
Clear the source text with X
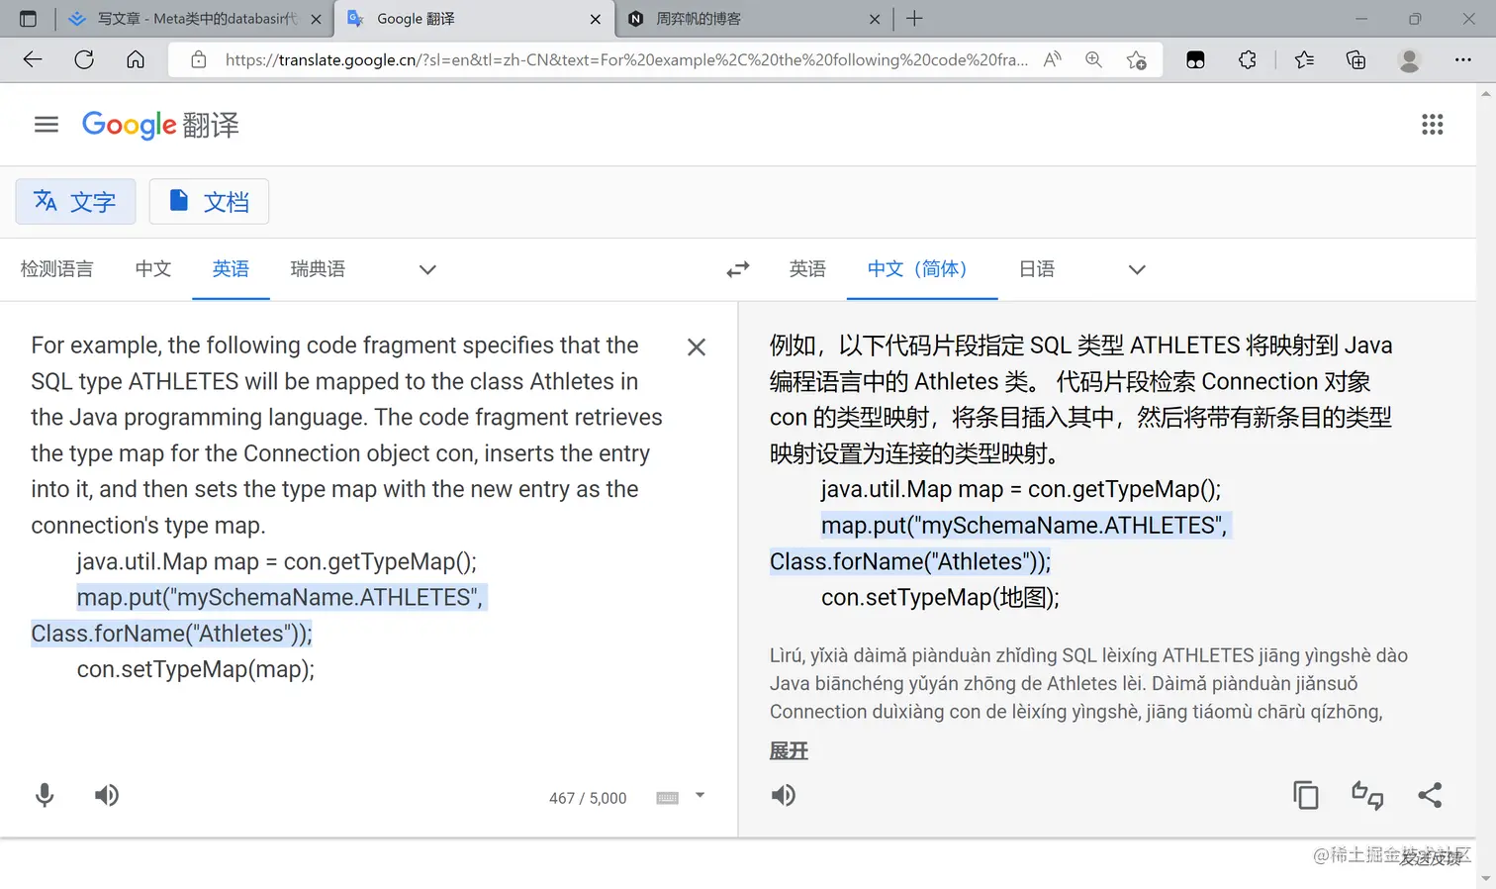click(x=697, y=347)
